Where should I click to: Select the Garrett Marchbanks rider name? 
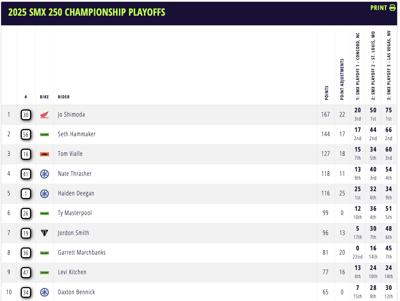pyautogui.click(x=82, y=252)
